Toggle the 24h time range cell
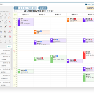 (15, 15)
